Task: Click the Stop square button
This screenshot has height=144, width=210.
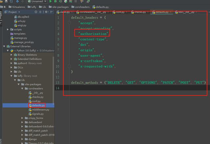Action: pos(76,1)
